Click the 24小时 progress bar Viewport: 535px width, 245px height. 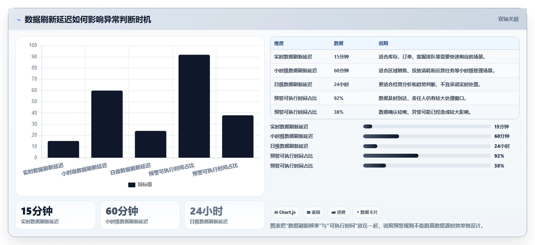click(427, 146)
